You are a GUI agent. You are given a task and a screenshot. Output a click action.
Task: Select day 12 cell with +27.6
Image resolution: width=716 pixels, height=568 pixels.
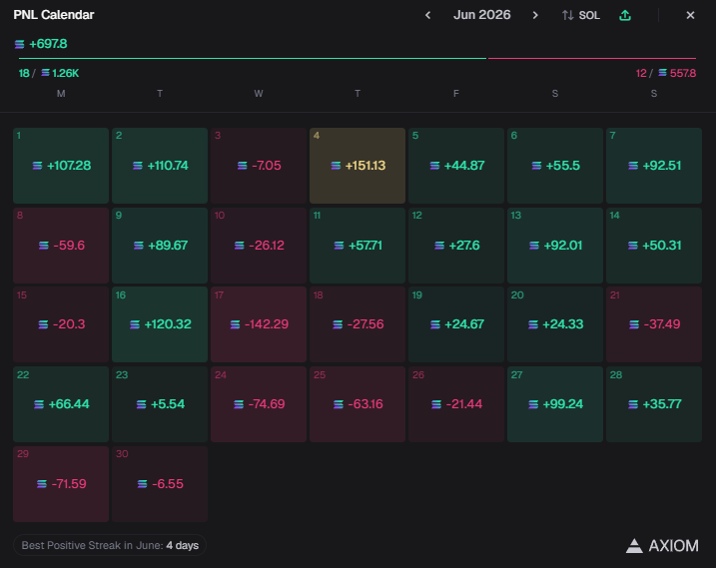pyautogui.click(x=456, y=246)
